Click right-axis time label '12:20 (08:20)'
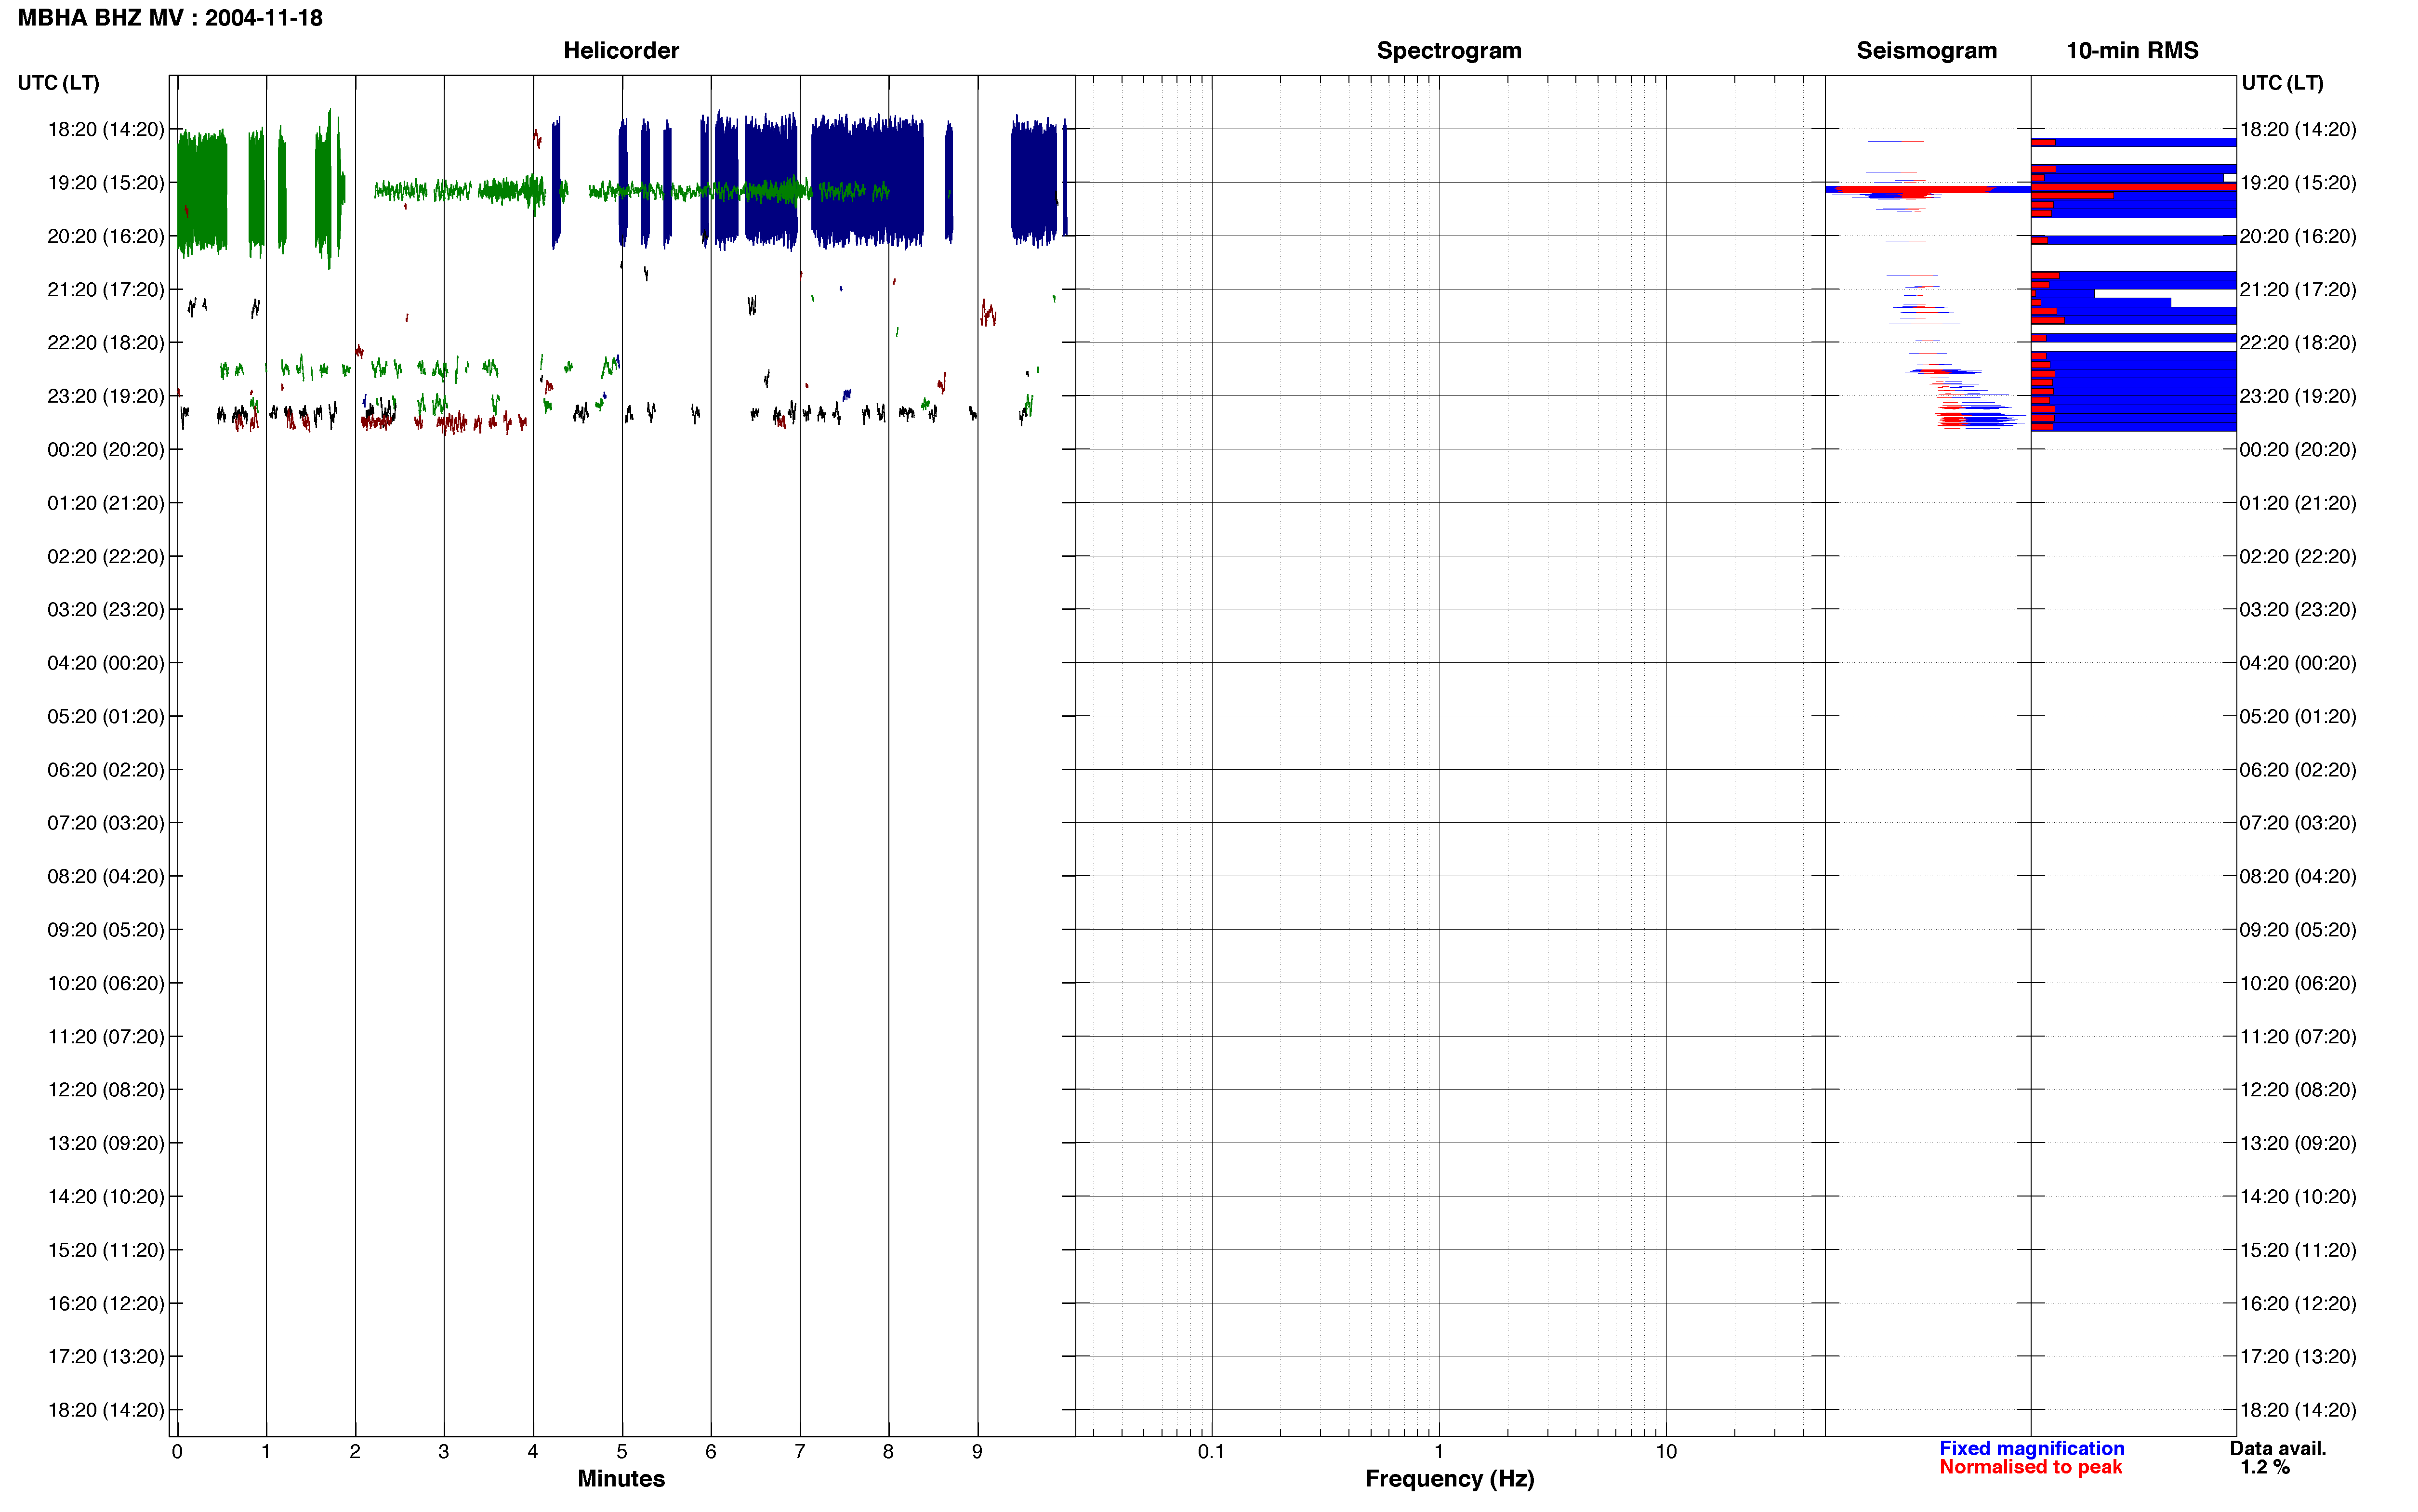Screen dimensions: 2418x1512 click(x=2298, y=1089)
